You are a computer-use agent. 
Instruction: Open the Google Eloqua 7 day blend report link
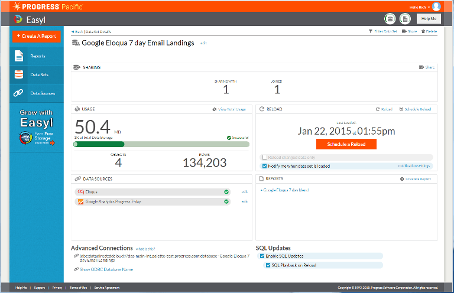[286, 190]
